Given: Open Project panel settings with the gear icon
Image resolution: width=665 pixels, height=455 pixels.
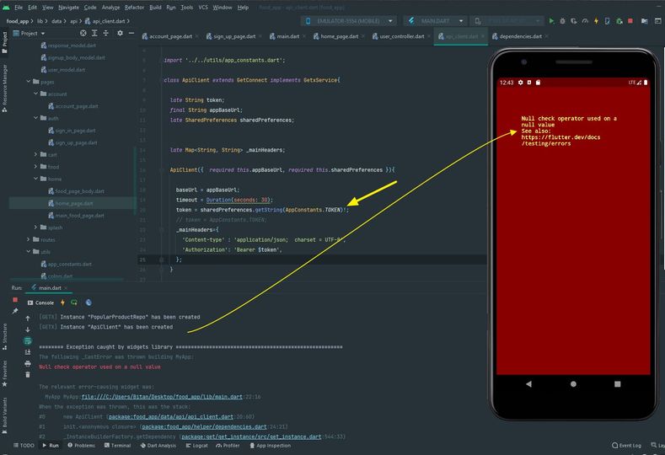Looking at the screenshot, I should tap(120, 33).
